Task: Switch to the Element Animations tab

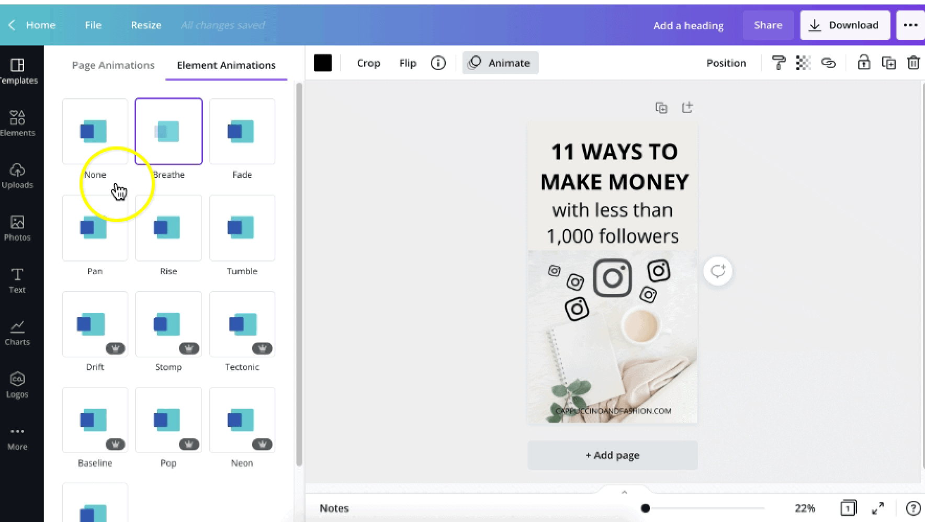Action: [x=226, y=65]
